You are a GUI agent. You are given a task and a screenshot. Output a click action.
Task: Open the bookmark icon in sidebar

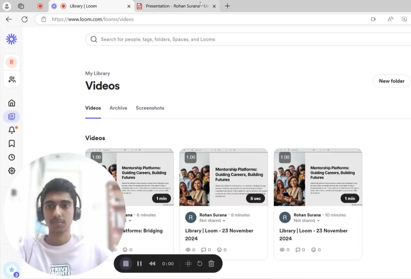[x=12, y=144]
